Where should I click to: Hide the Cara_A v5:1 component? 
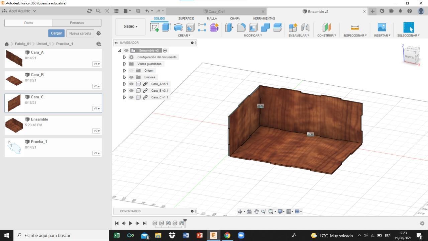(131, 84)
